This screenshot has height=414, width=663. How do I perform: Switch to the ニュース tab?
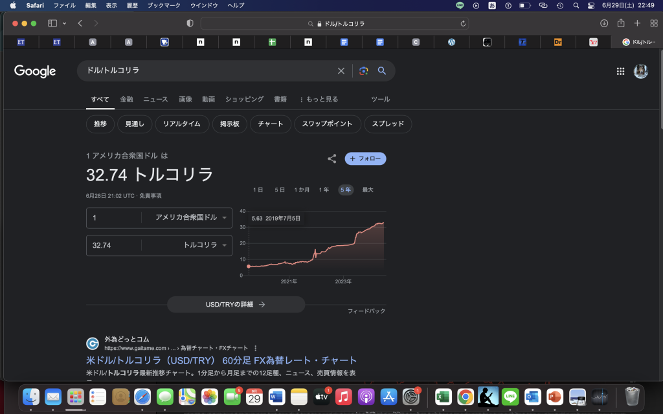coord(155,99)
